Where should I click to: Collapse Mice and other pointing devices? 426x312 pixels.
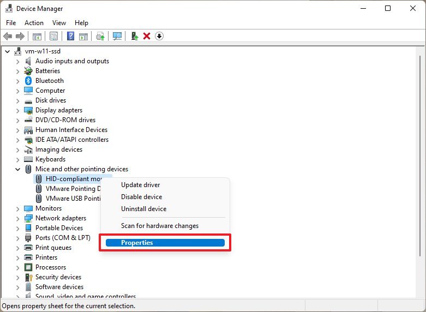pos(17,169)
